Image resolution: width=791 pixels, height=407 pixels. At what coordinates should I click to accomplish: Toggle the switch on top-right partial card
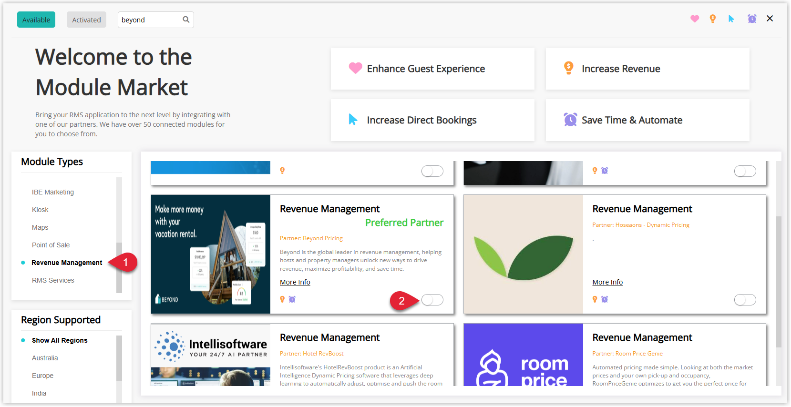pos(745,171)
